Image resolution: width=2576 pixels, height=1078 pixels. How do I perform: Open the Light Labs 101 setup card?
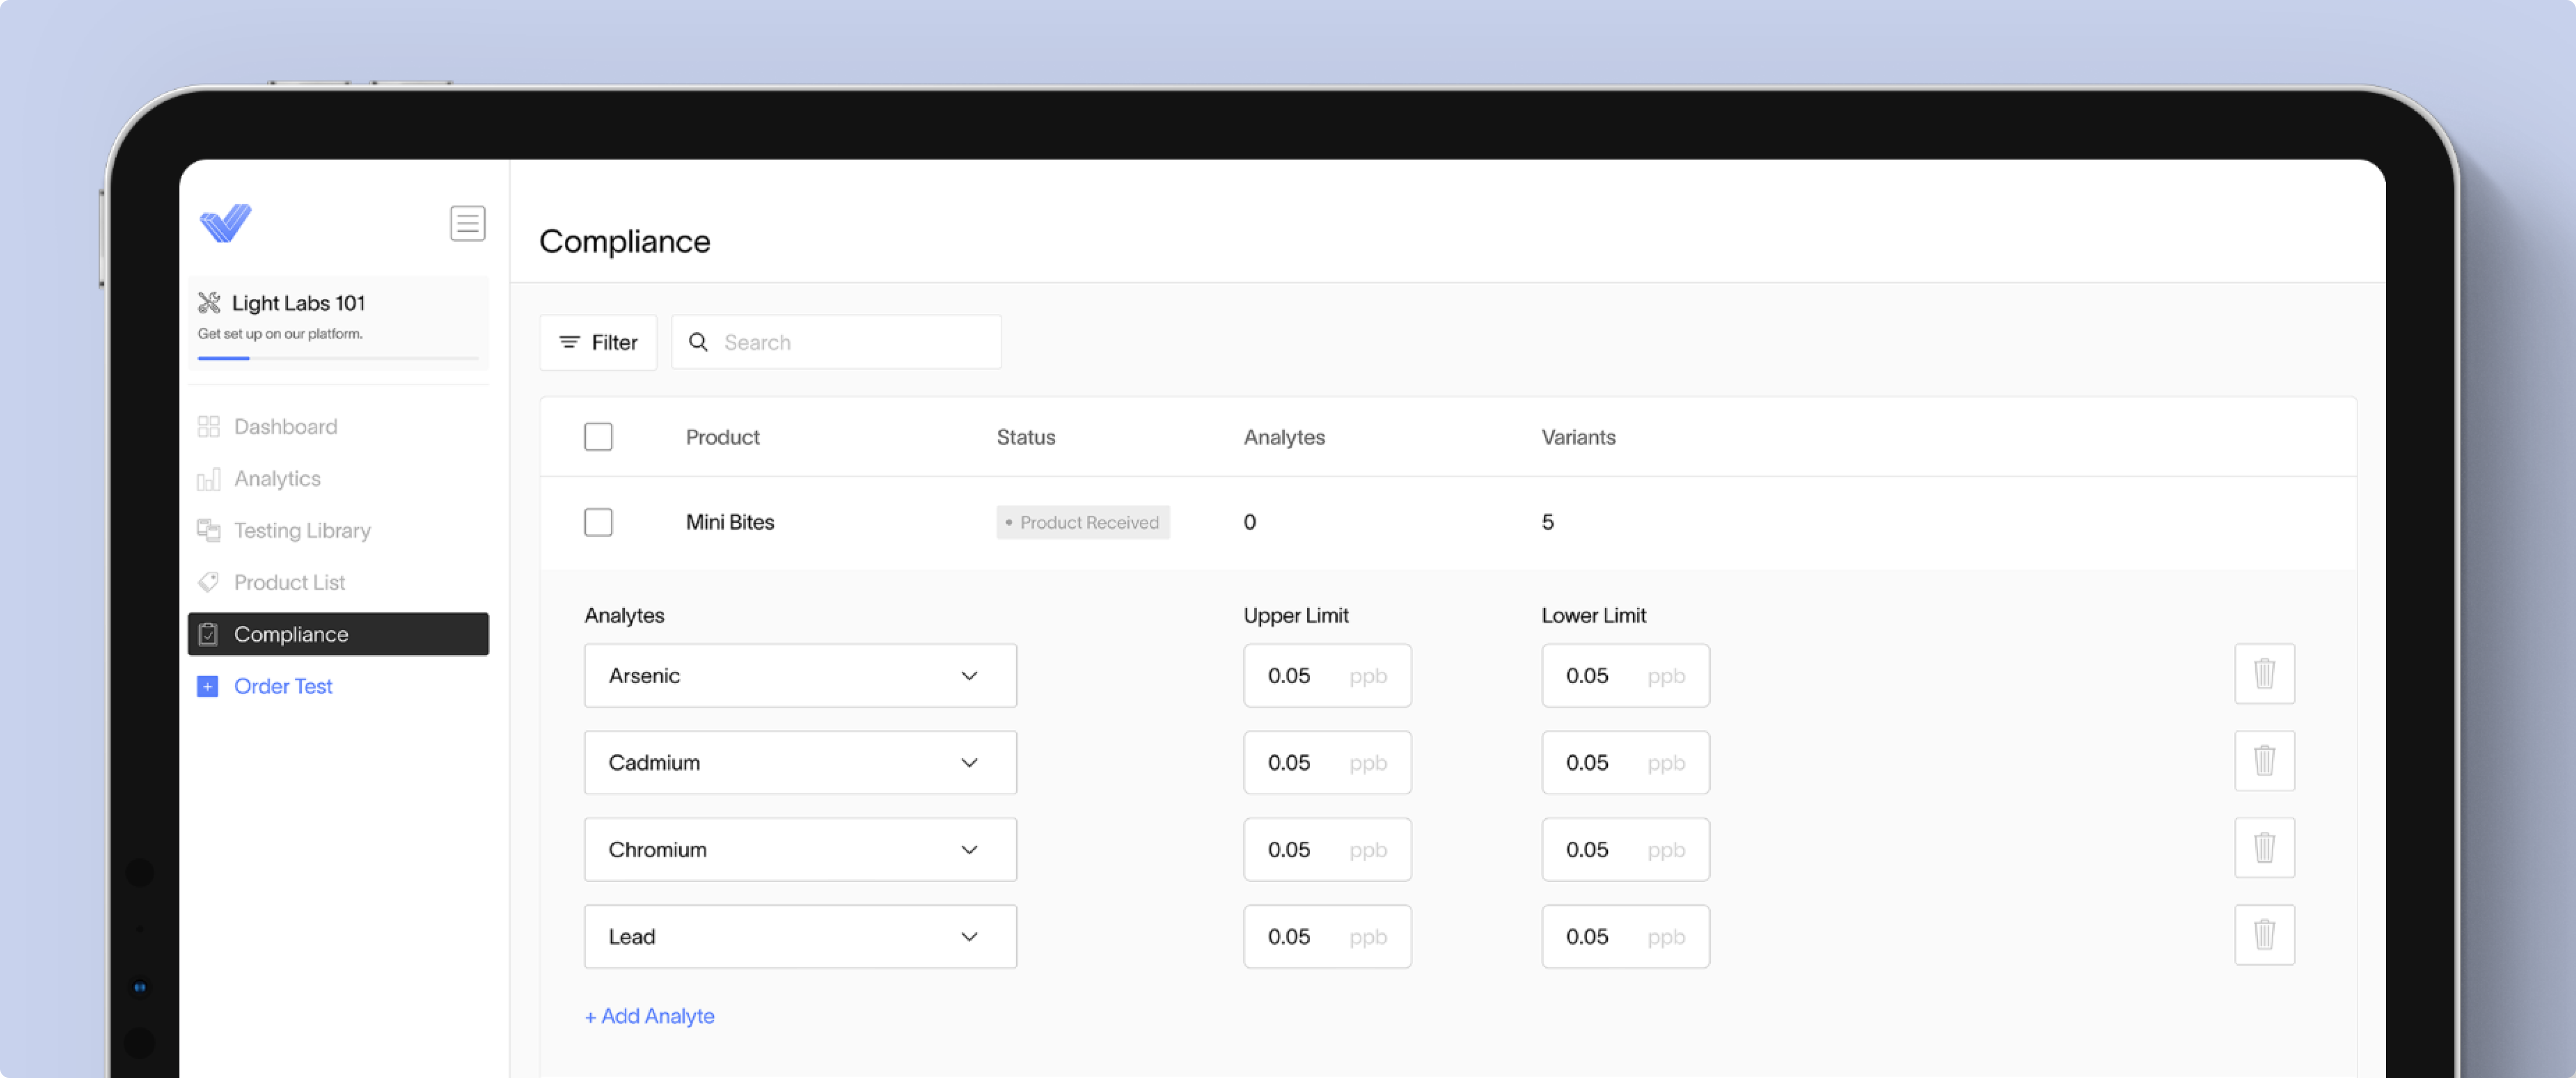point(338,323)
